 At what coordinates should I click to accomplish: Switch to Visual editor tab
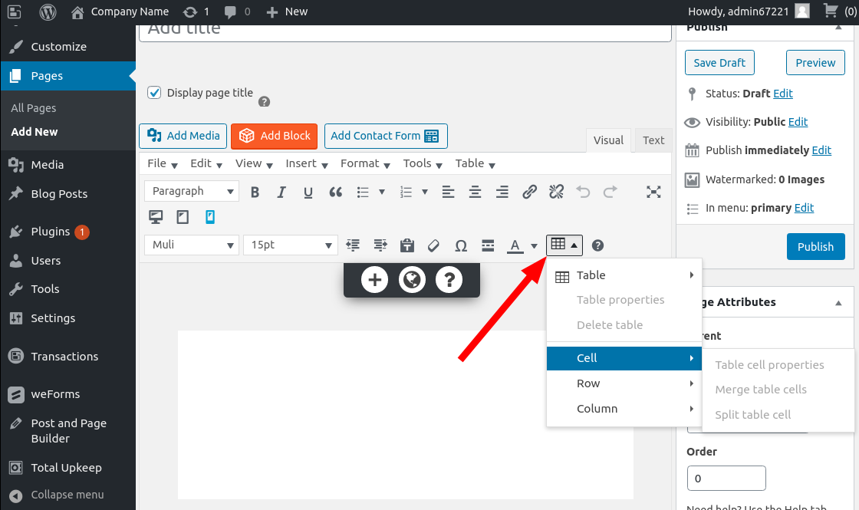pyautogui.click(x=608, y=140)
